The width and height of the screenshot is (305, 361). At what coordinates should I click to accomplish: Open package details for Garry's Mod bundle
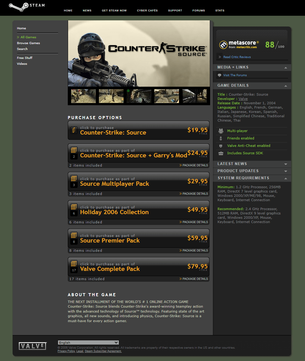point(194,165)
